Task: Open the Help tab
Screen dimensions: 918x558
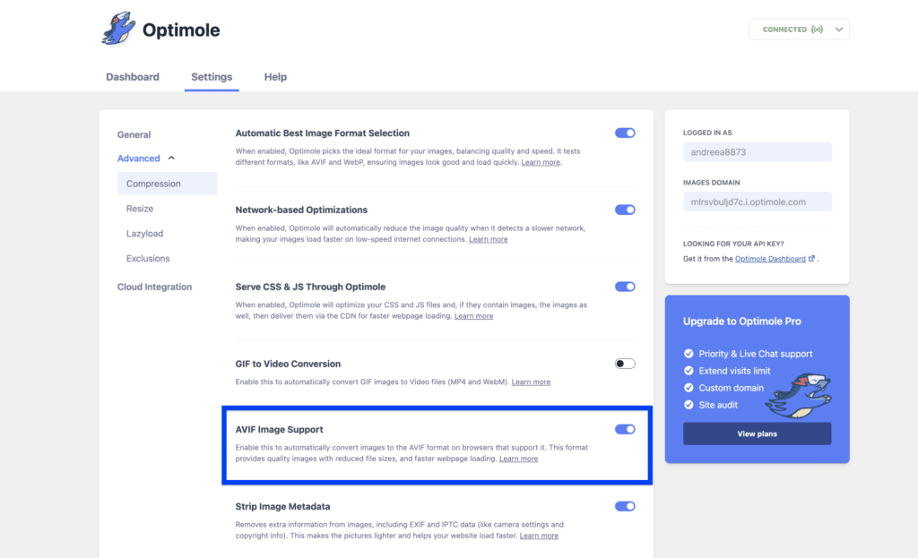Action: (275, 77)
